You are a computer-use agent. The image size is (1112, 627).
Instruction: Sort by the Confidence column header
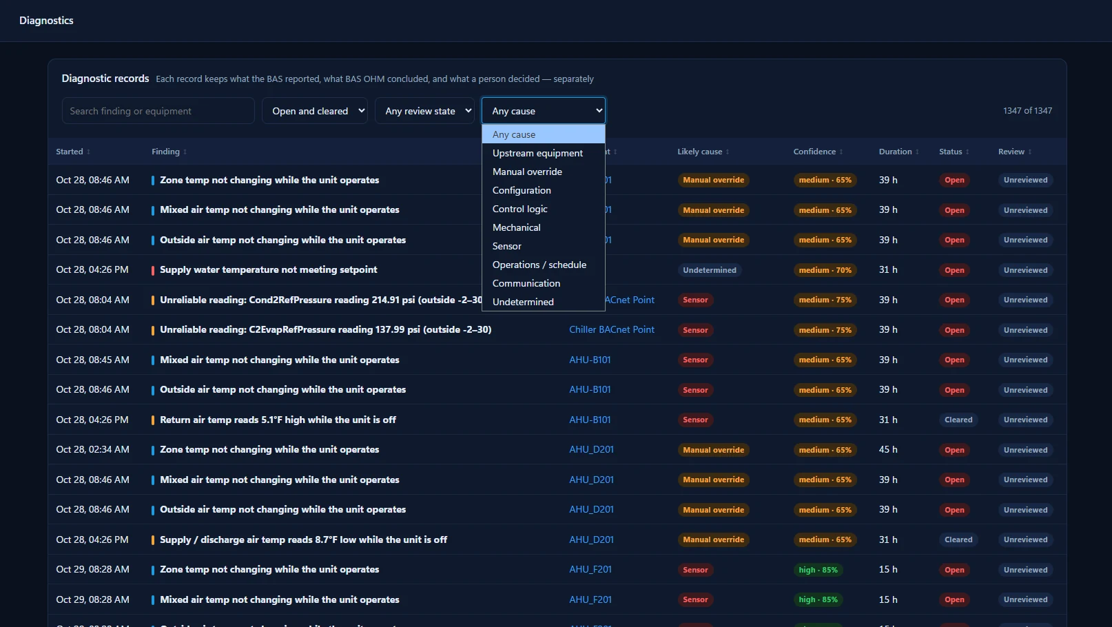(x=818, y=152)
